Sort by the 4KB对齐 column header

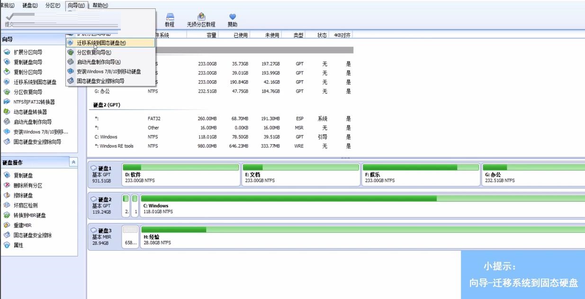click(341, 35)
